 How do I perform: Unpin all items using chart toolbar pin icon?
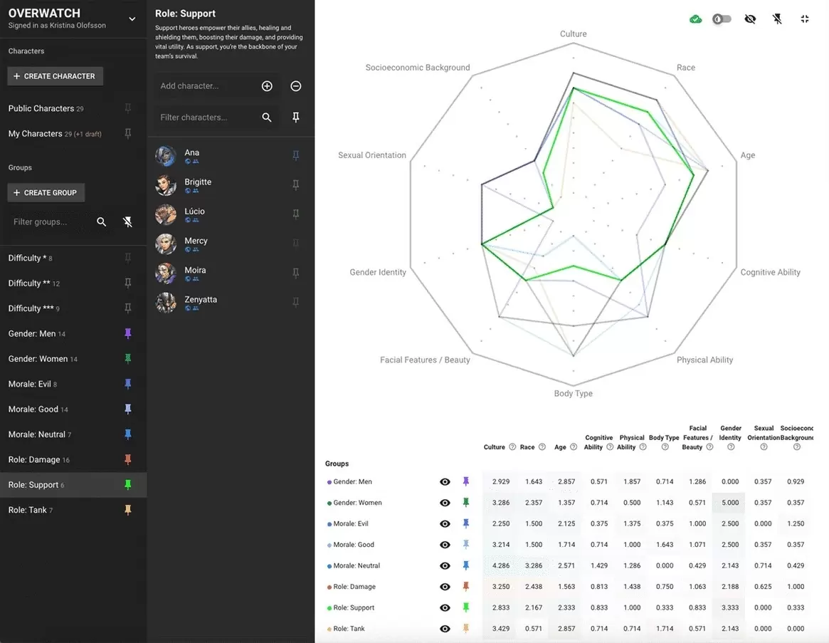tap(777, 19)
